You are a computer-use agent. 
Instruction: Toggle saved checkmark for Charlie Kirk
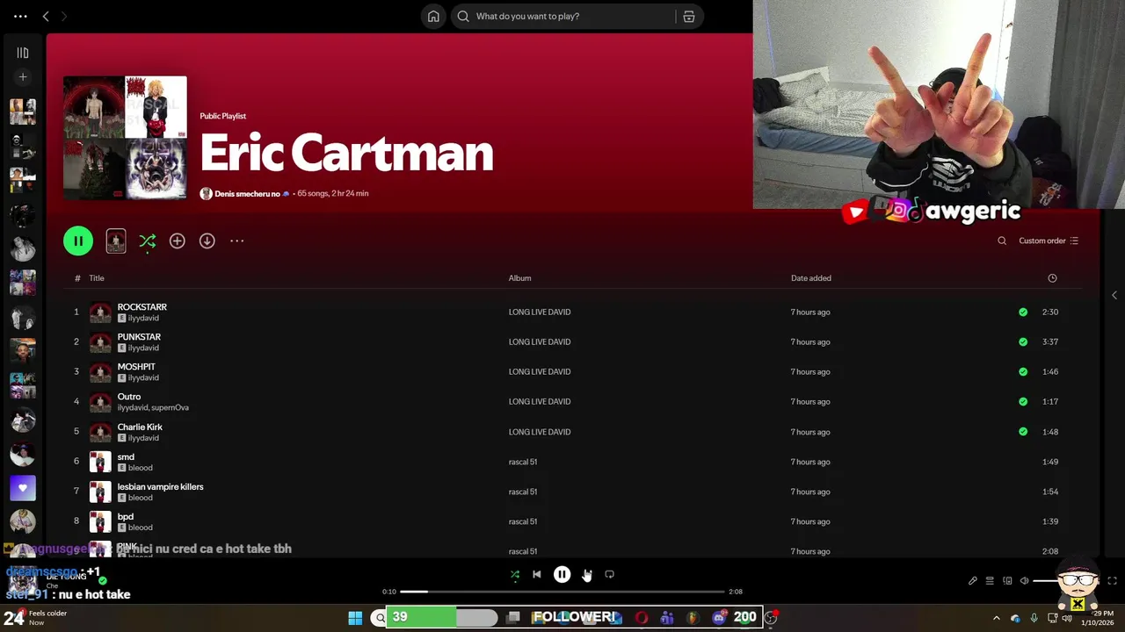coord(1023,432)
